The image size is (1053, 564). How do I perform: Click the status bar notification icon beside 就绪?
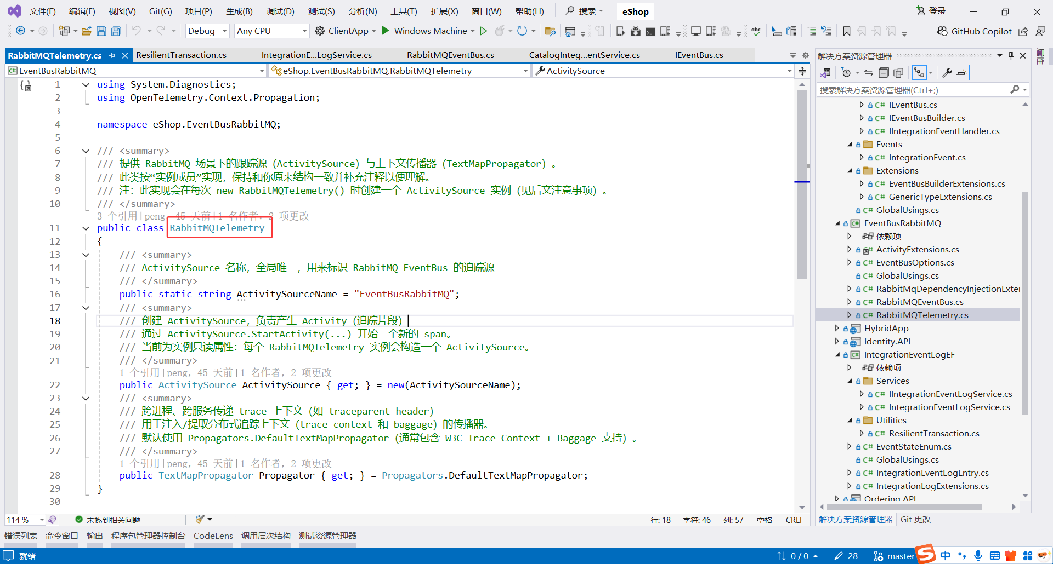(x=8, y=556)
